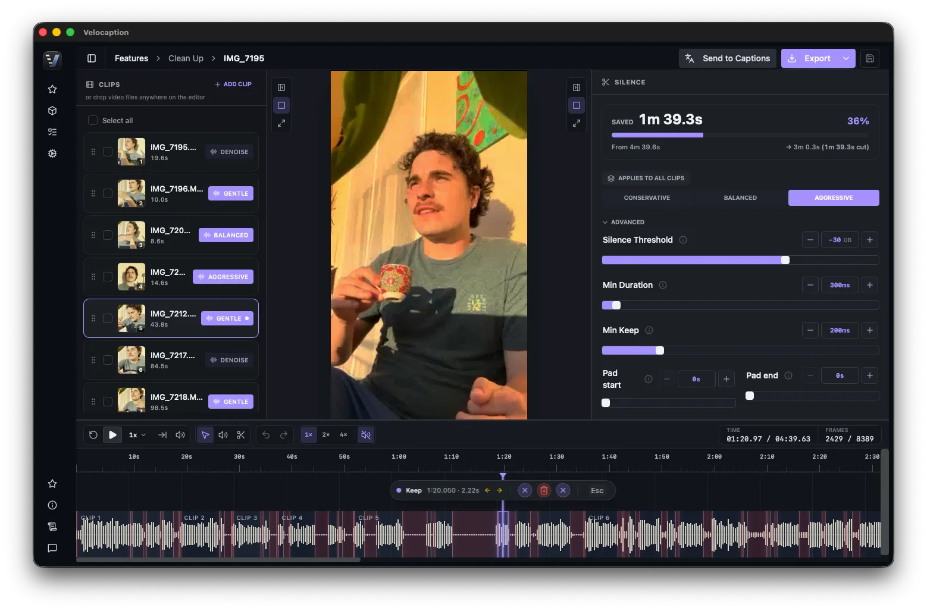Image resolution: width=927 pixels, height=611 pixels.
Task: Open the checklist icon in the sidebar
Action: [x=52, y=132]
